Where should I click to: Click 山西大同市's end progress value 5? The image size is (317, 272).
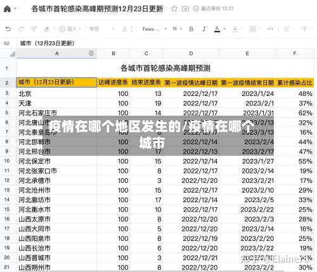click(x=146, y=229)
